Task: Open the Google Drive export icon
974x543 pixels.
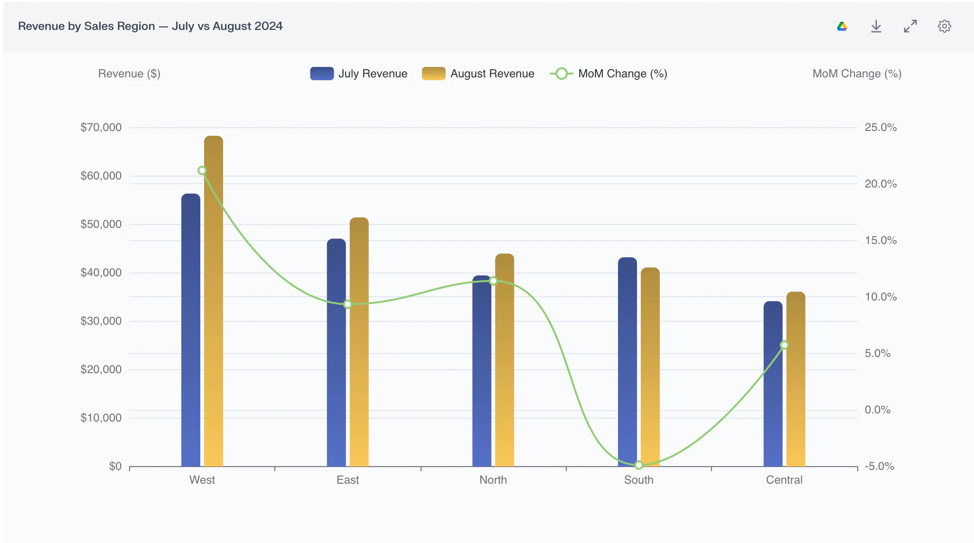Action: pos(842,26)
